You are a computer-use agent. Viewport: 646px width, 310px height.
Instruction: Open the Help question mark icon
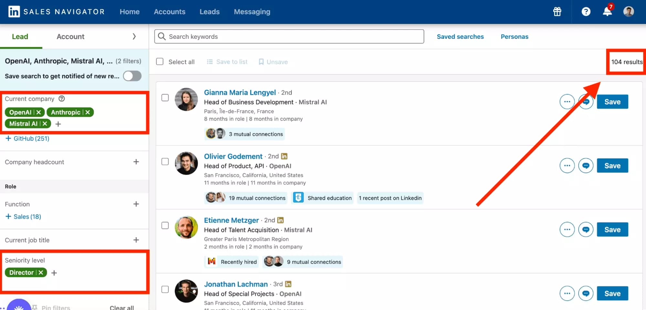click(x=586, y=12)
